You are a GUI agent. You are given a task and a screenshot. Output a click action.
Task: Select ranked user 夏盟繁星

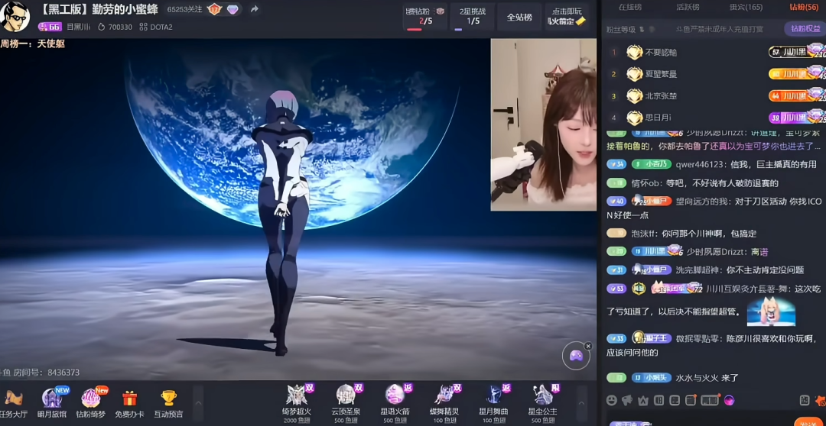click(x=661, y=74)
